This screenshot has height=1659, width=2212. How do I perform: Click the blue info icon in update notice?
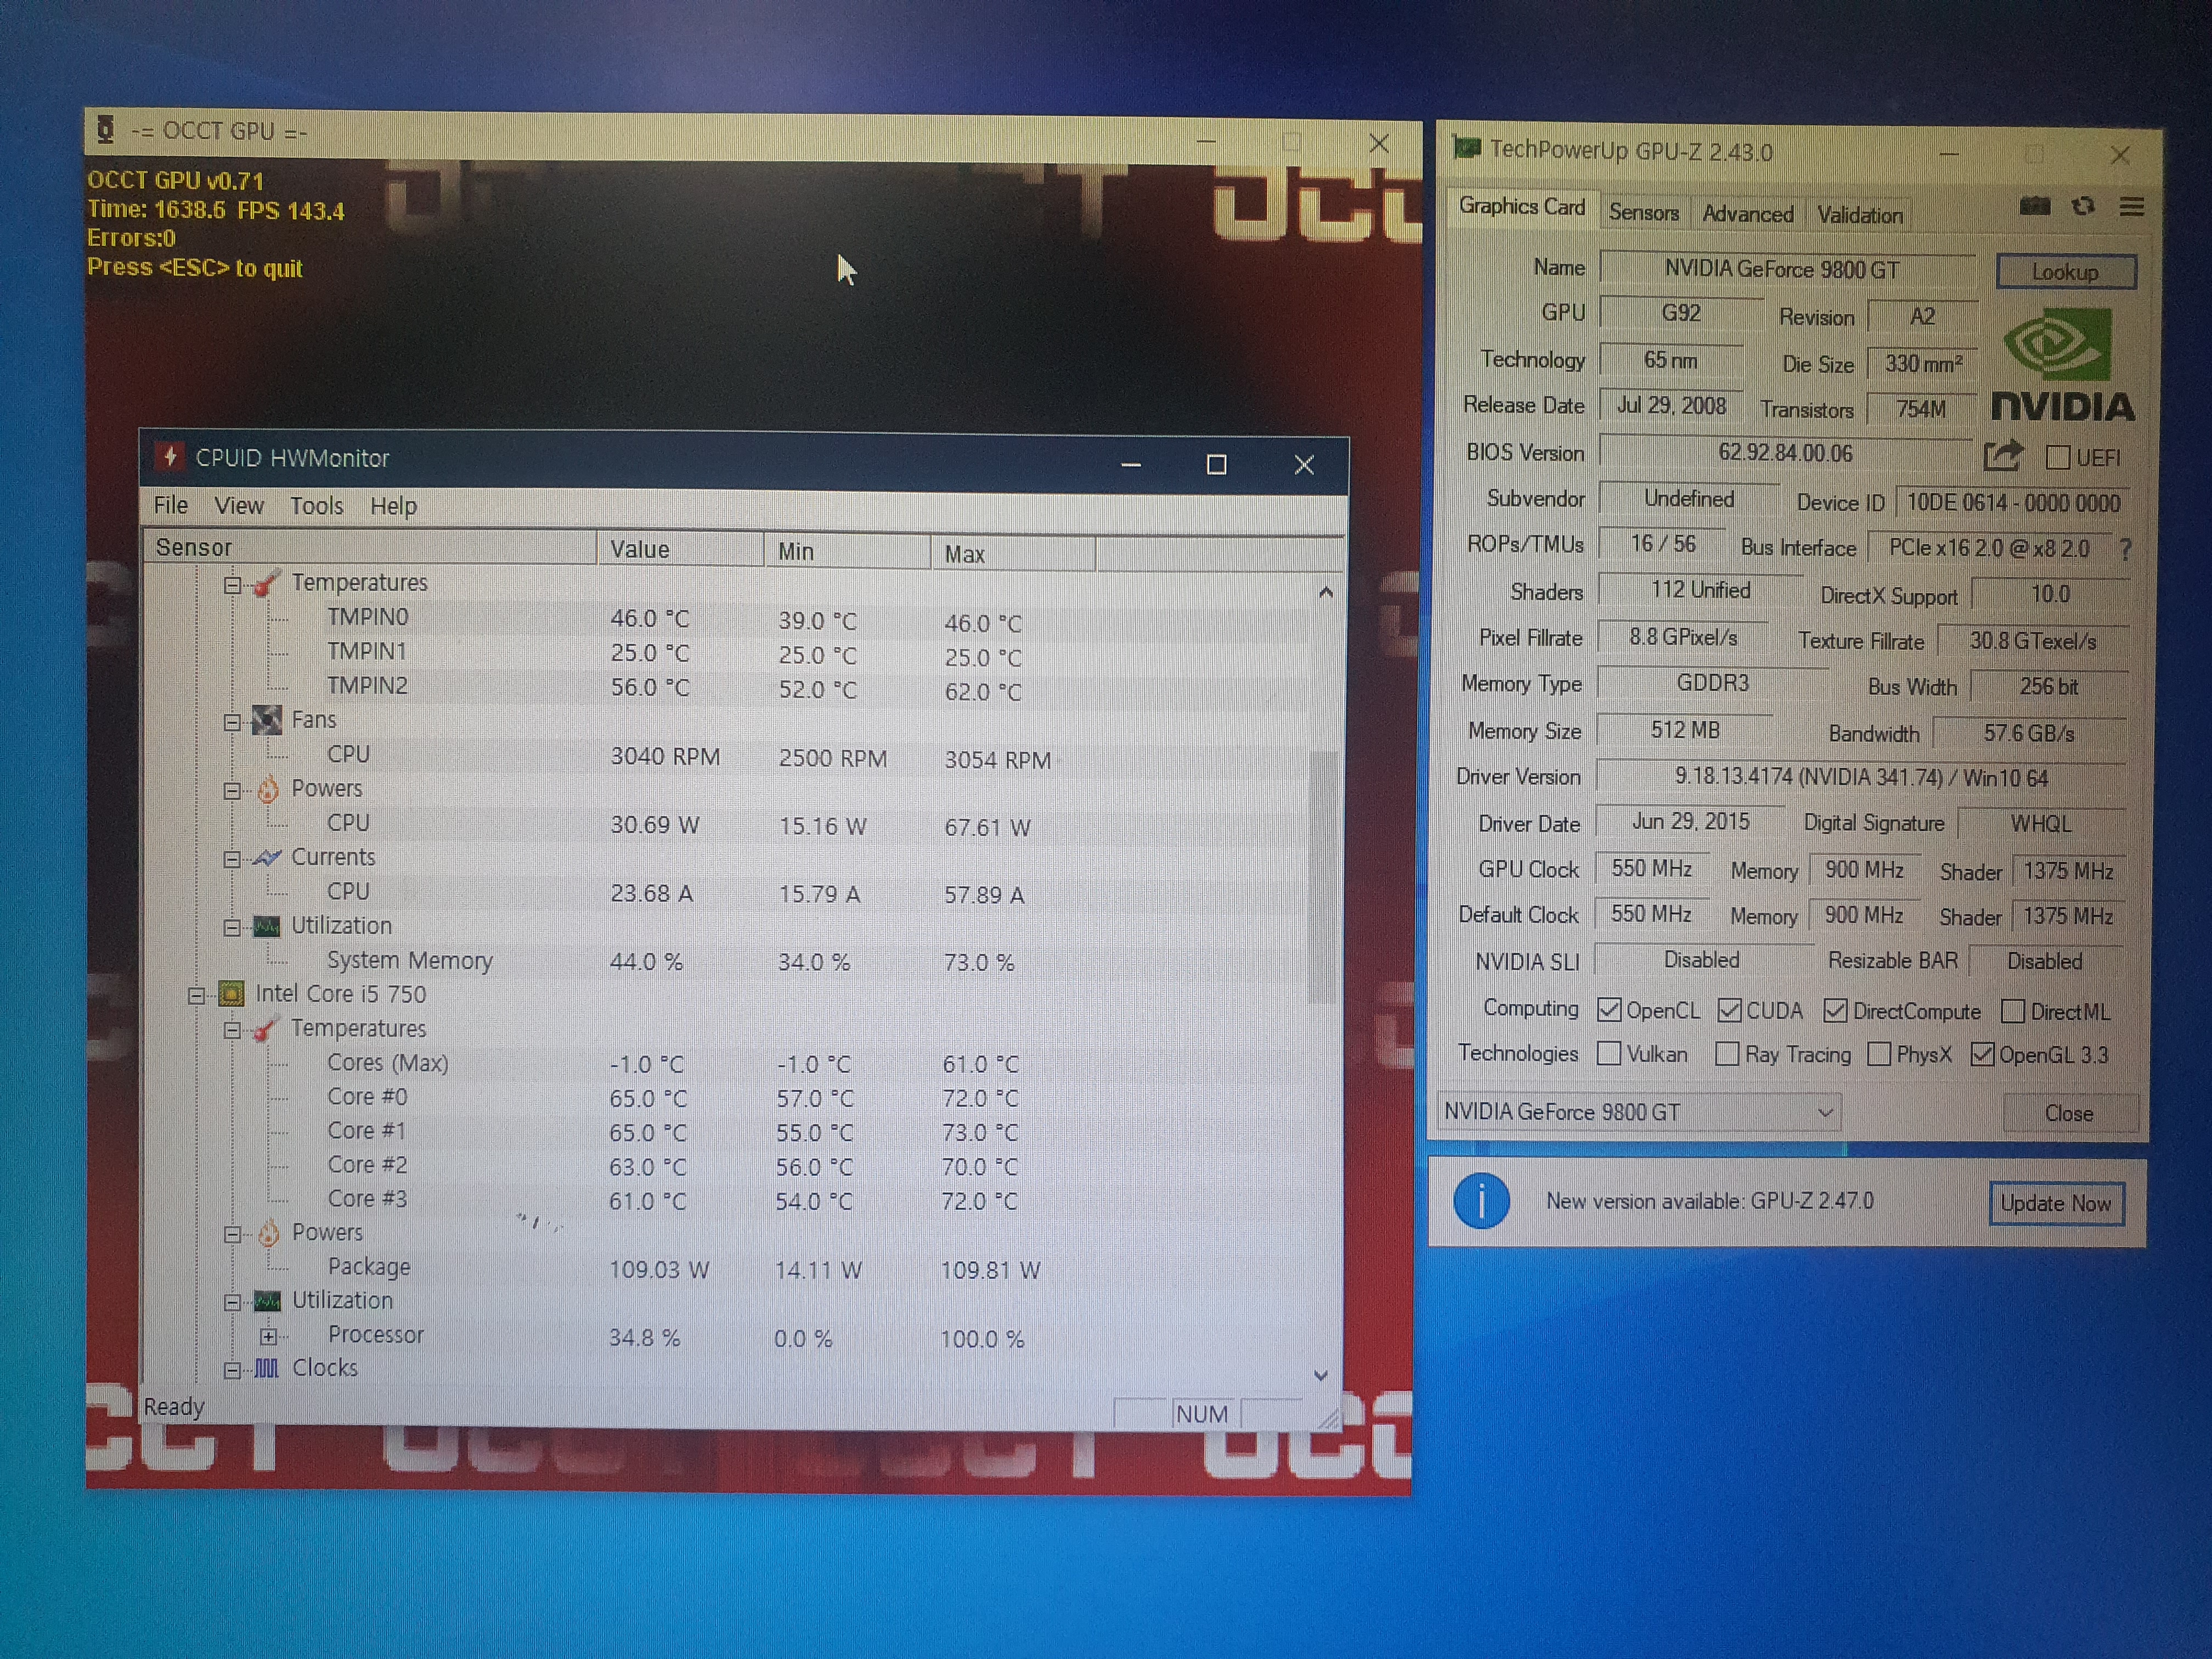1480,1200
